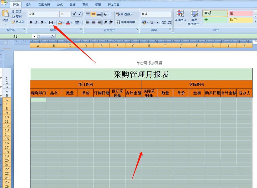
Task: Click the Percent Style icon
Action: tap(151, 23)
